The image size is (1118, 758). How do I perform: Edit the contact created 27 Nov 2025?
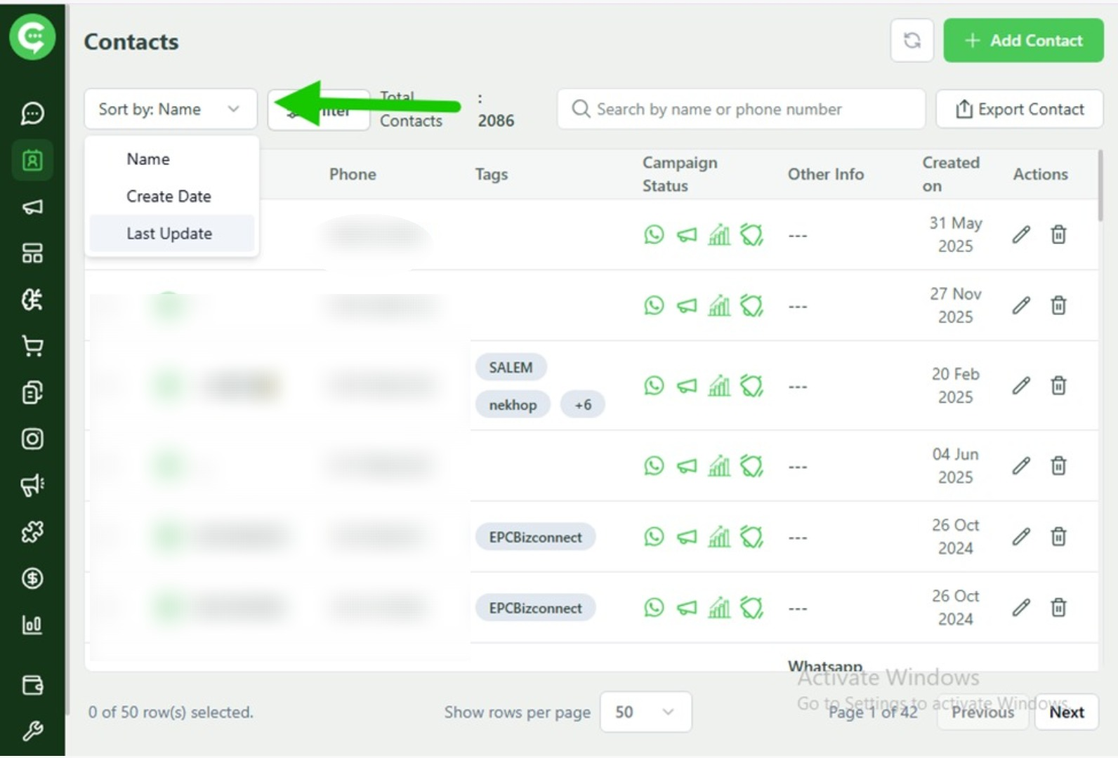[1021, 305]
